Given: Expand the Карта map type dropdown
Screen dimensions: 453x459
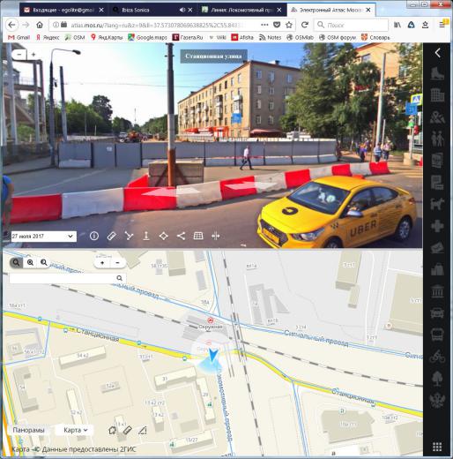Looking at the screenshot, I should click(76, 430).
